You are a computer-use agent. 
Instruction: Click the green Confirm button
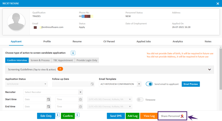pos(68,116)
